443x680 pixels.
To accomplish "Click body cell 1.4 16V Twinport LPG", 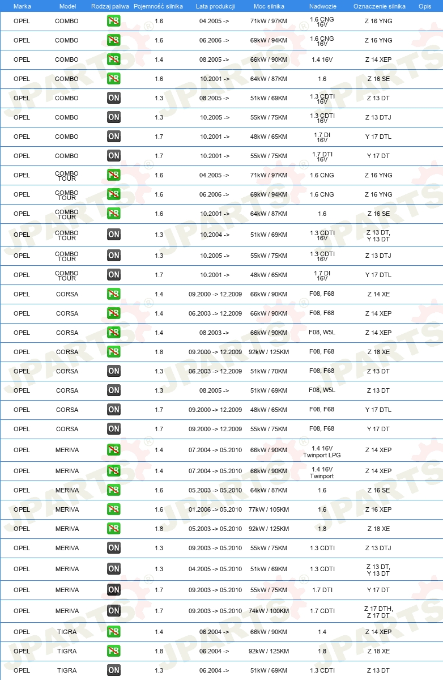I will pos(322,452).
